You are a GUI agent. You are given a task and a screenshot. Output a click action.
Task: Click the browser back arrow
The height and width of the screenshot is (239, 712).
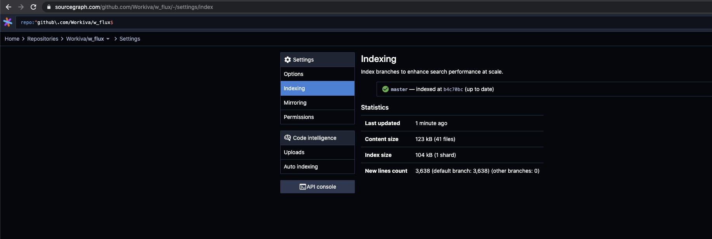coord(9,7)
